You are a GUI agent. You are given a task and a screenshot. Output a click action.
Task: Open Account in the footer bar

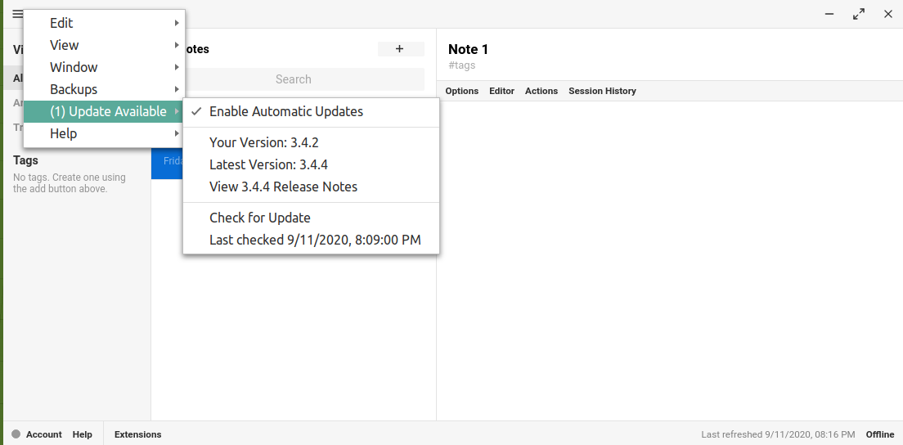[x=44, y=434]
